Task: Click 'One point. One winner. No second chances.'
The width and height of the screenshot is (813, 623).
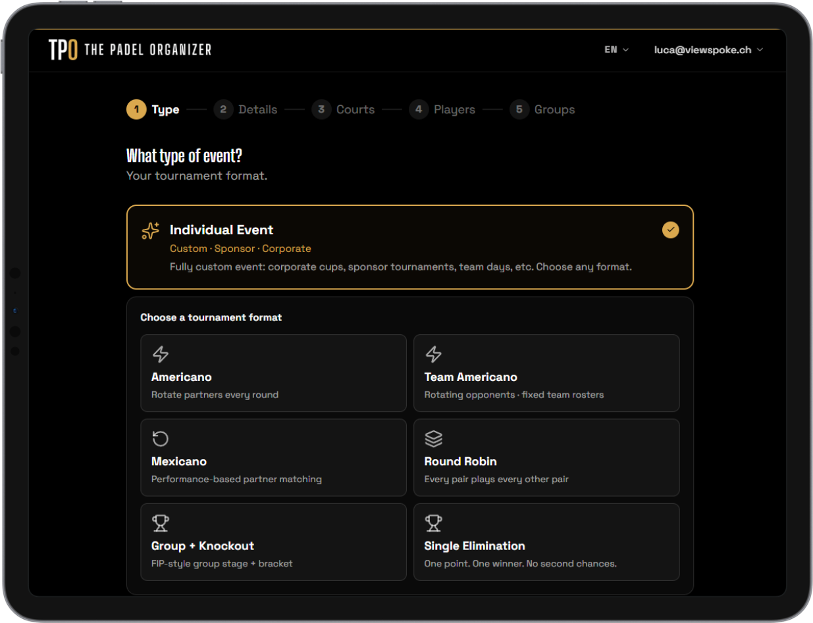Action: [x=521, y=563]
